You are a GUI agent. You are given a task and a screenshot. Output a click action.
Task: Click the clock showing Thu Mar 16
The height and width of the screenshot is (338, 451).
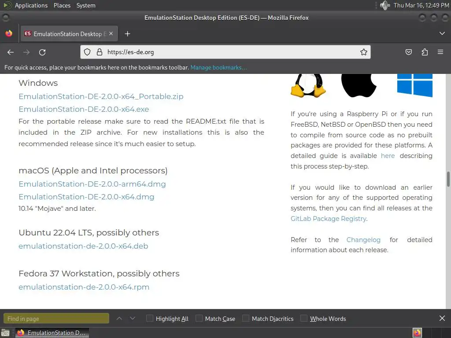pyautogui.click(x=421, y=5)
